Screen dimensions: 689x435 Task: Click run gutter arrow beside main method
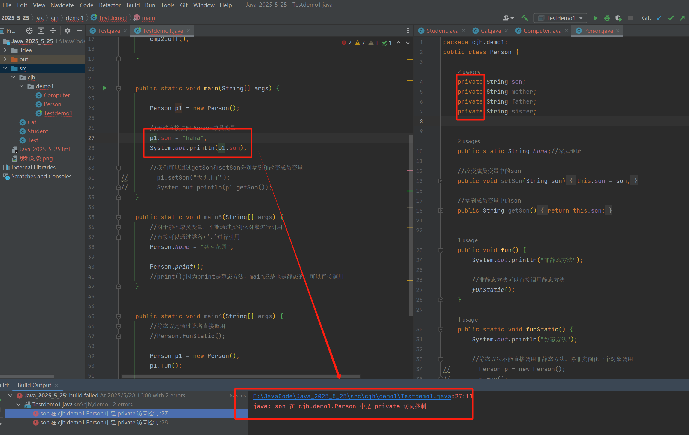[104, 88]
